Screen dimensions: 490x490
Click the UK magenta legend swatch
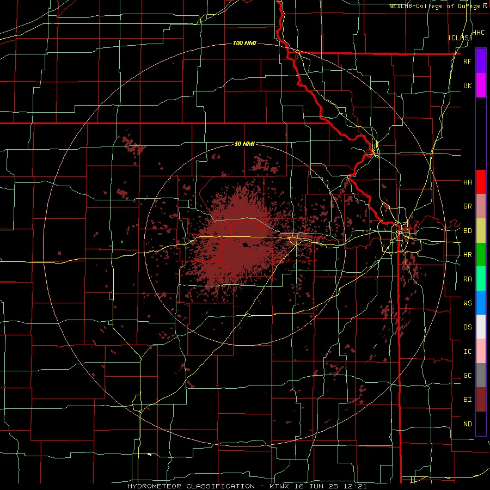click(481, 85)
